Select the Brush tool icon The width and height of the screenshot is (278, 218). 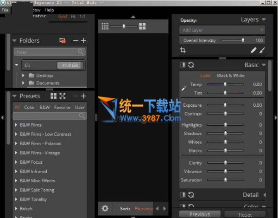coord(262,50)
